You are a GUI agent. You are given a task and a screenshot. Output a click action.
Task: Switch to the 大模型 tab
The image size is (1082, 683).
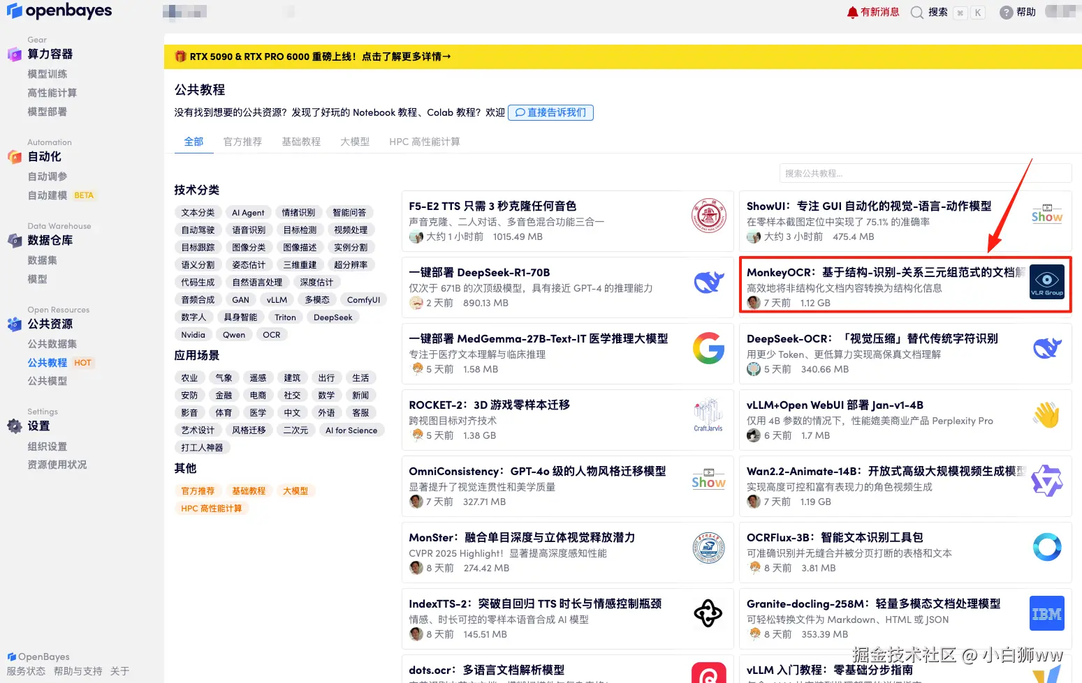355,142
